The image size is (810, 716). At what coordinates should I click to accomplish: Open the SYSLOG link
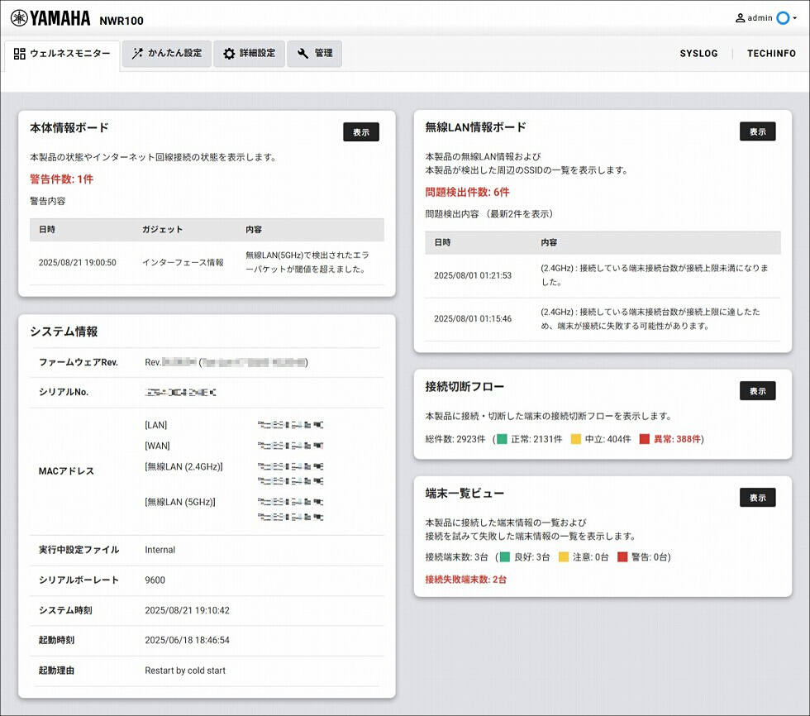[699, 54]
